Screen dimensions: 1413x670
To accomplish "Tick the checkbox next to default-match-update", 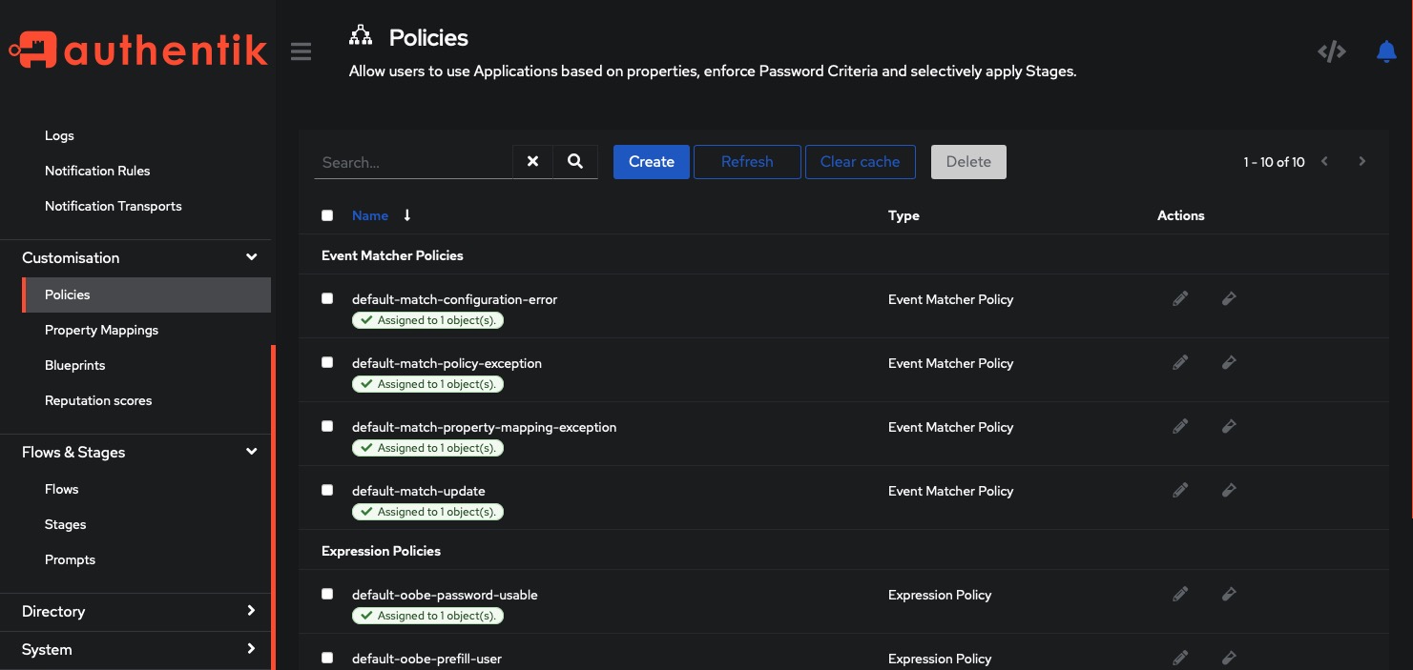I will pos(327,489).
